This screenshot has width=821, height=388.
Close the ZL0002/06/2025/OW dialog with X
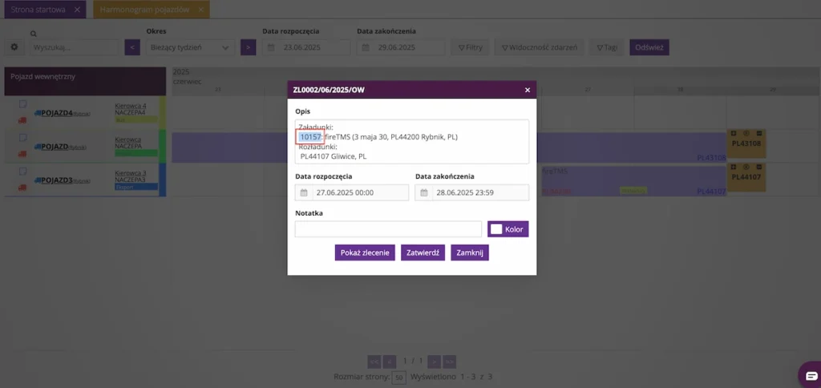(x=528, y=90)
